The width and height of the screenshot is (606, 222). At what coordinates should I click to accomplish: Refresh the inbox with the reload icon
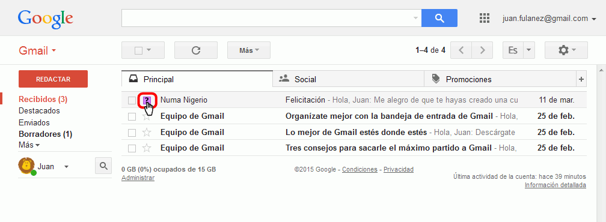(x=196, y=50)
